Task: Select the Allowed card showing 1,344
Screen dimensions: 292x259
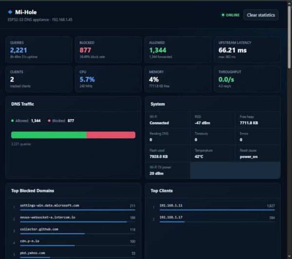Action: pos(178,50)
